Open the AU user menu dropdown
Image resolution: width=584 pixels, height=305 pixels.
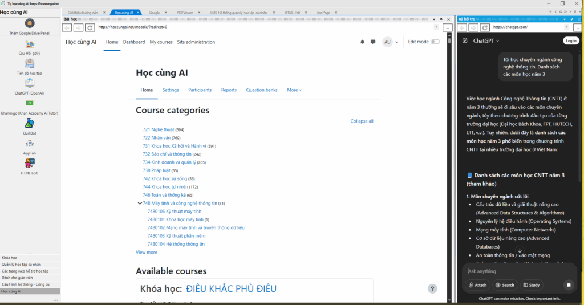(391, 42)
